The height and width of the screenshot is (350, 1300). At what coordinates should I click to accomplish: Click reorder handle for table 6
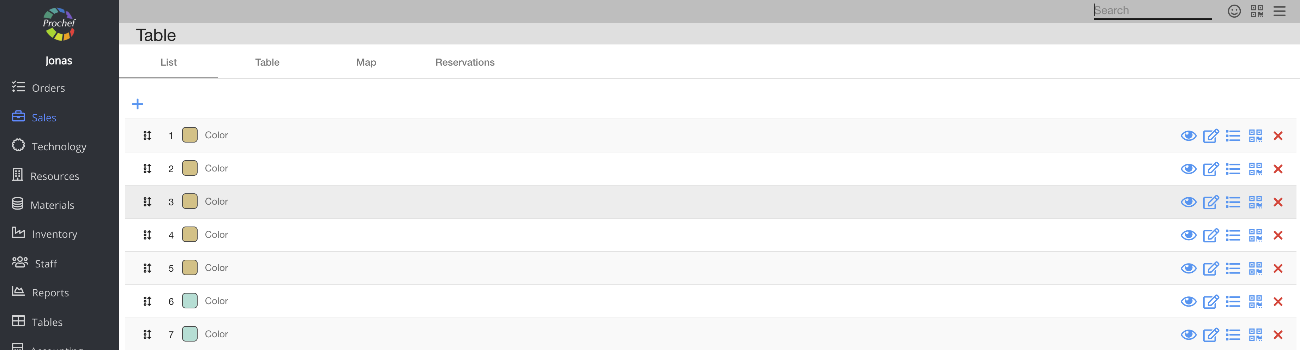pyautogui.click(x=148, y=302)
